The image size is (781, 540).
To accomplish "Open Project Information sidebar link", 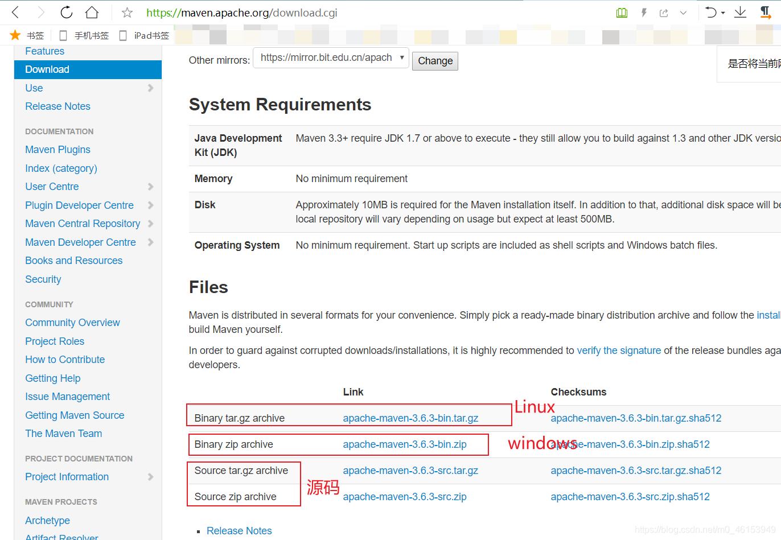I will 67,477.
